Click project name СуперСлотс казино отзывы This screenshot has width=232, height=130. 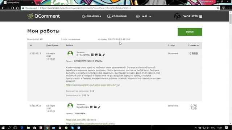pos(88,61)
